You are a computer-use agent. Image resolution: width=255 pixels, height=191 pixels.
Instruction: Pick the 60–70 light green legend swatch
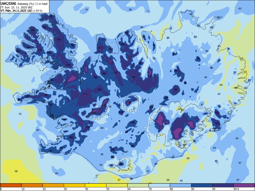[x=138, y=185]
